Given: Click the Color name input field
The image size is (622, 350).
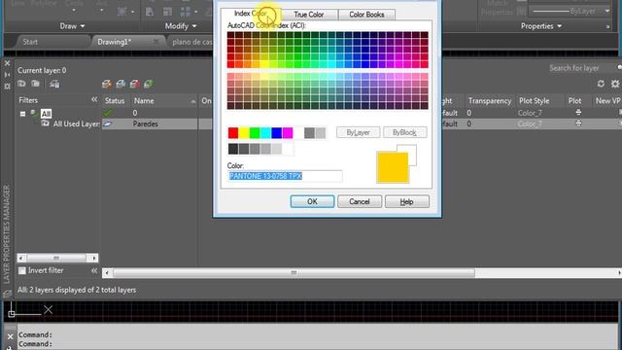Looking at the screenshot, I should tap(285, 176).
